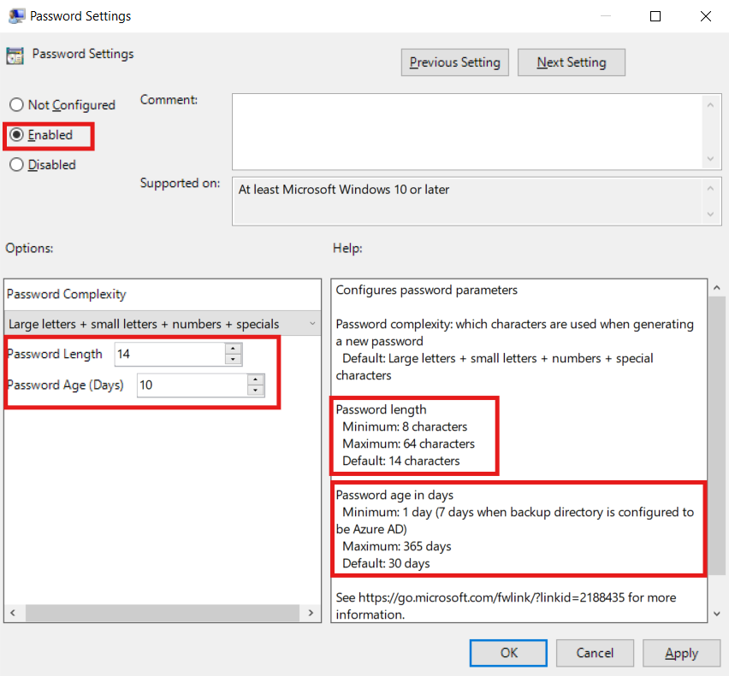Cancel the Password Settings dialog

595,653
